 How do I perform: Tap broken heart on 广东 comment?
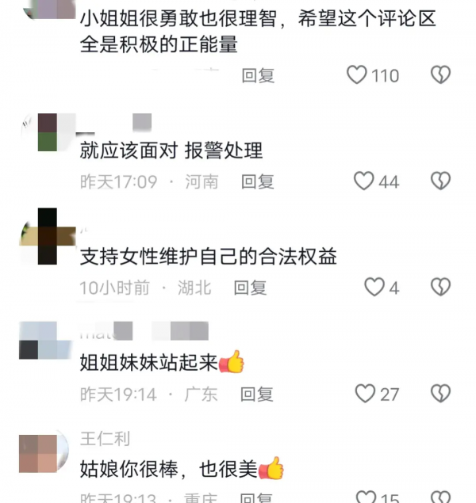[440, 393]
